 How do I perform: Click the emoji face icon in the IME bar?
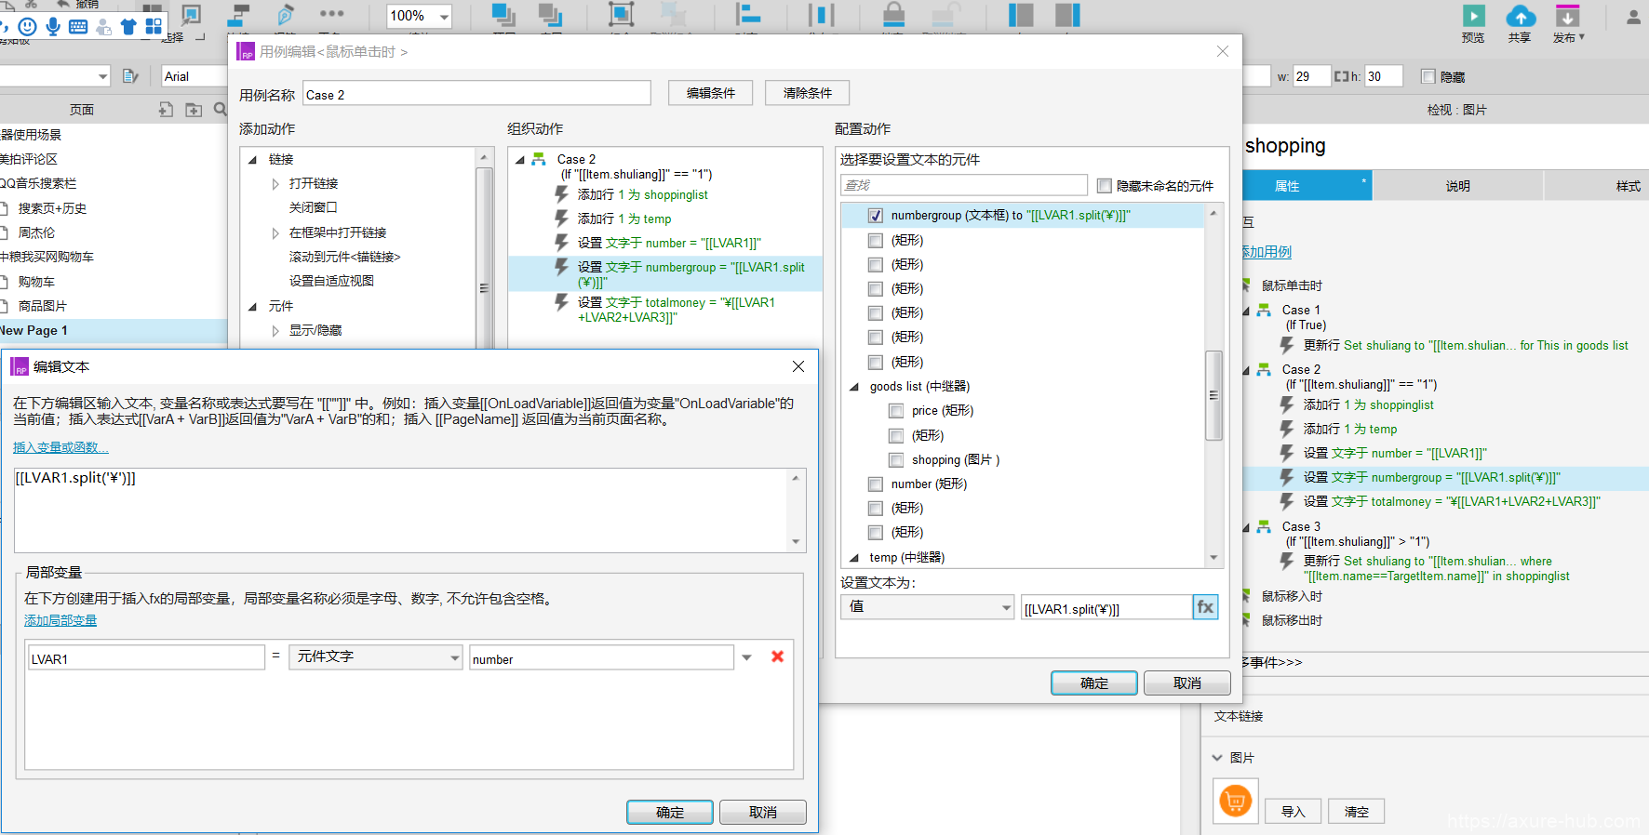[27, 27]
